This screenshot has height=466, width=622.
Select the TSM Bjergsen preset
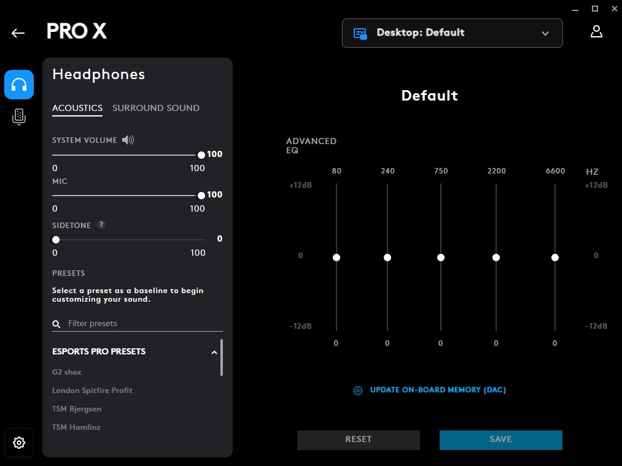pos(77,409)
